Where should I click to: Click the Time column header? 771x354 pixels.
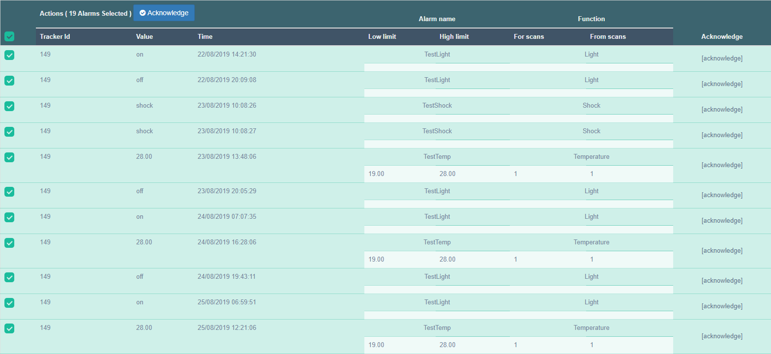click(205, 37)
